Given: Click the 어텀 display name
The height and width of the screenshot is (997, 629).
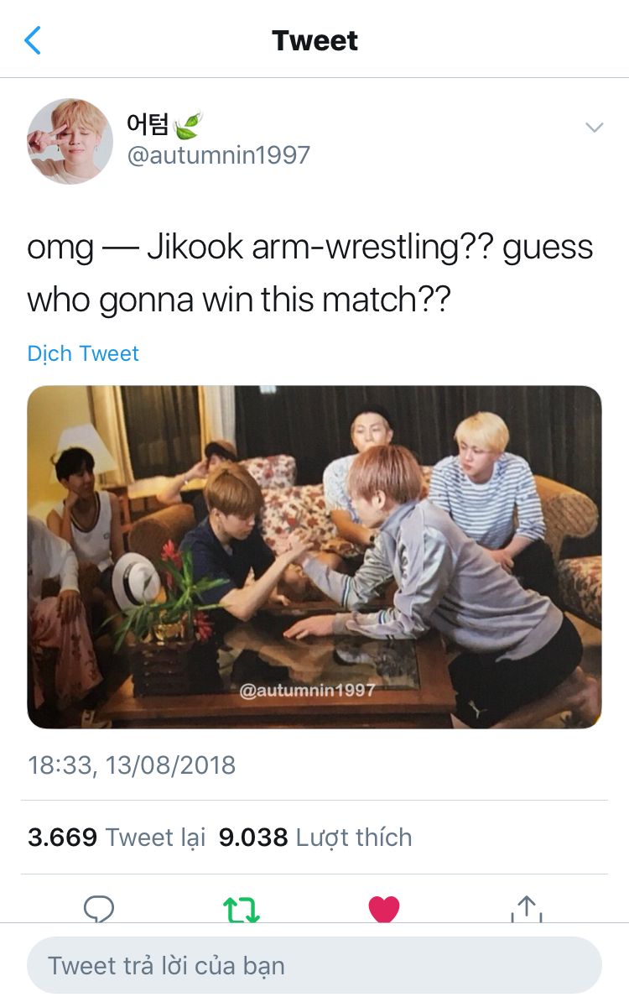Looking at the screenshot, I should tap(148, 123).
